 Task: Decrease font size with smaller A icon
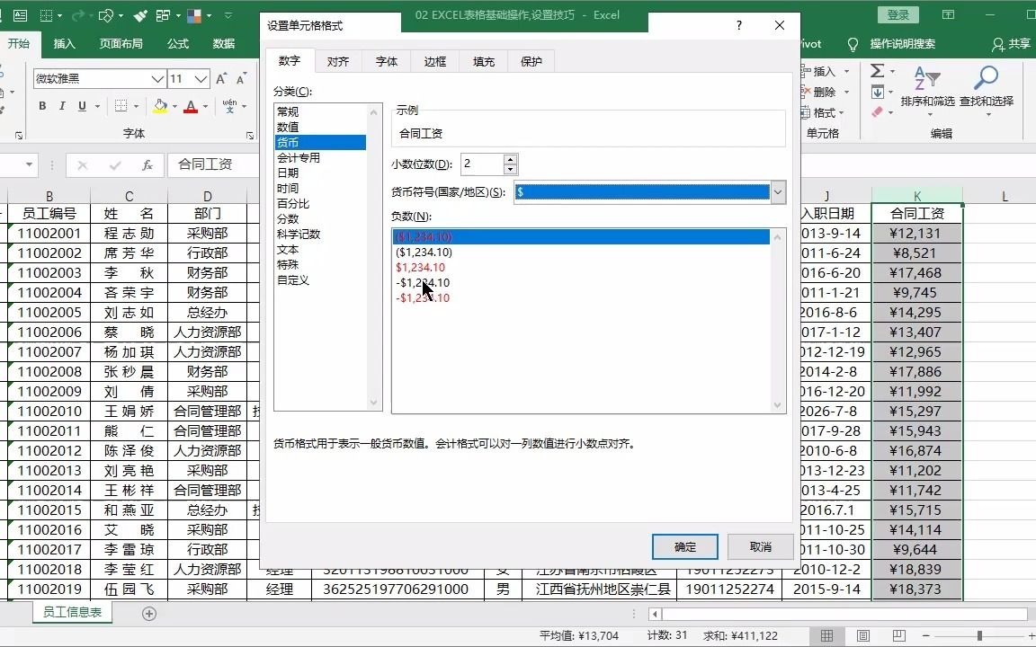(x=241, y=79)
